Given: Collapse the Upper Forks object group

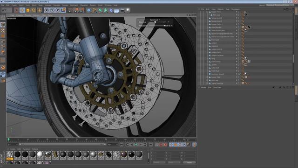Looking at the screenshot, I should tap(207, 12).
